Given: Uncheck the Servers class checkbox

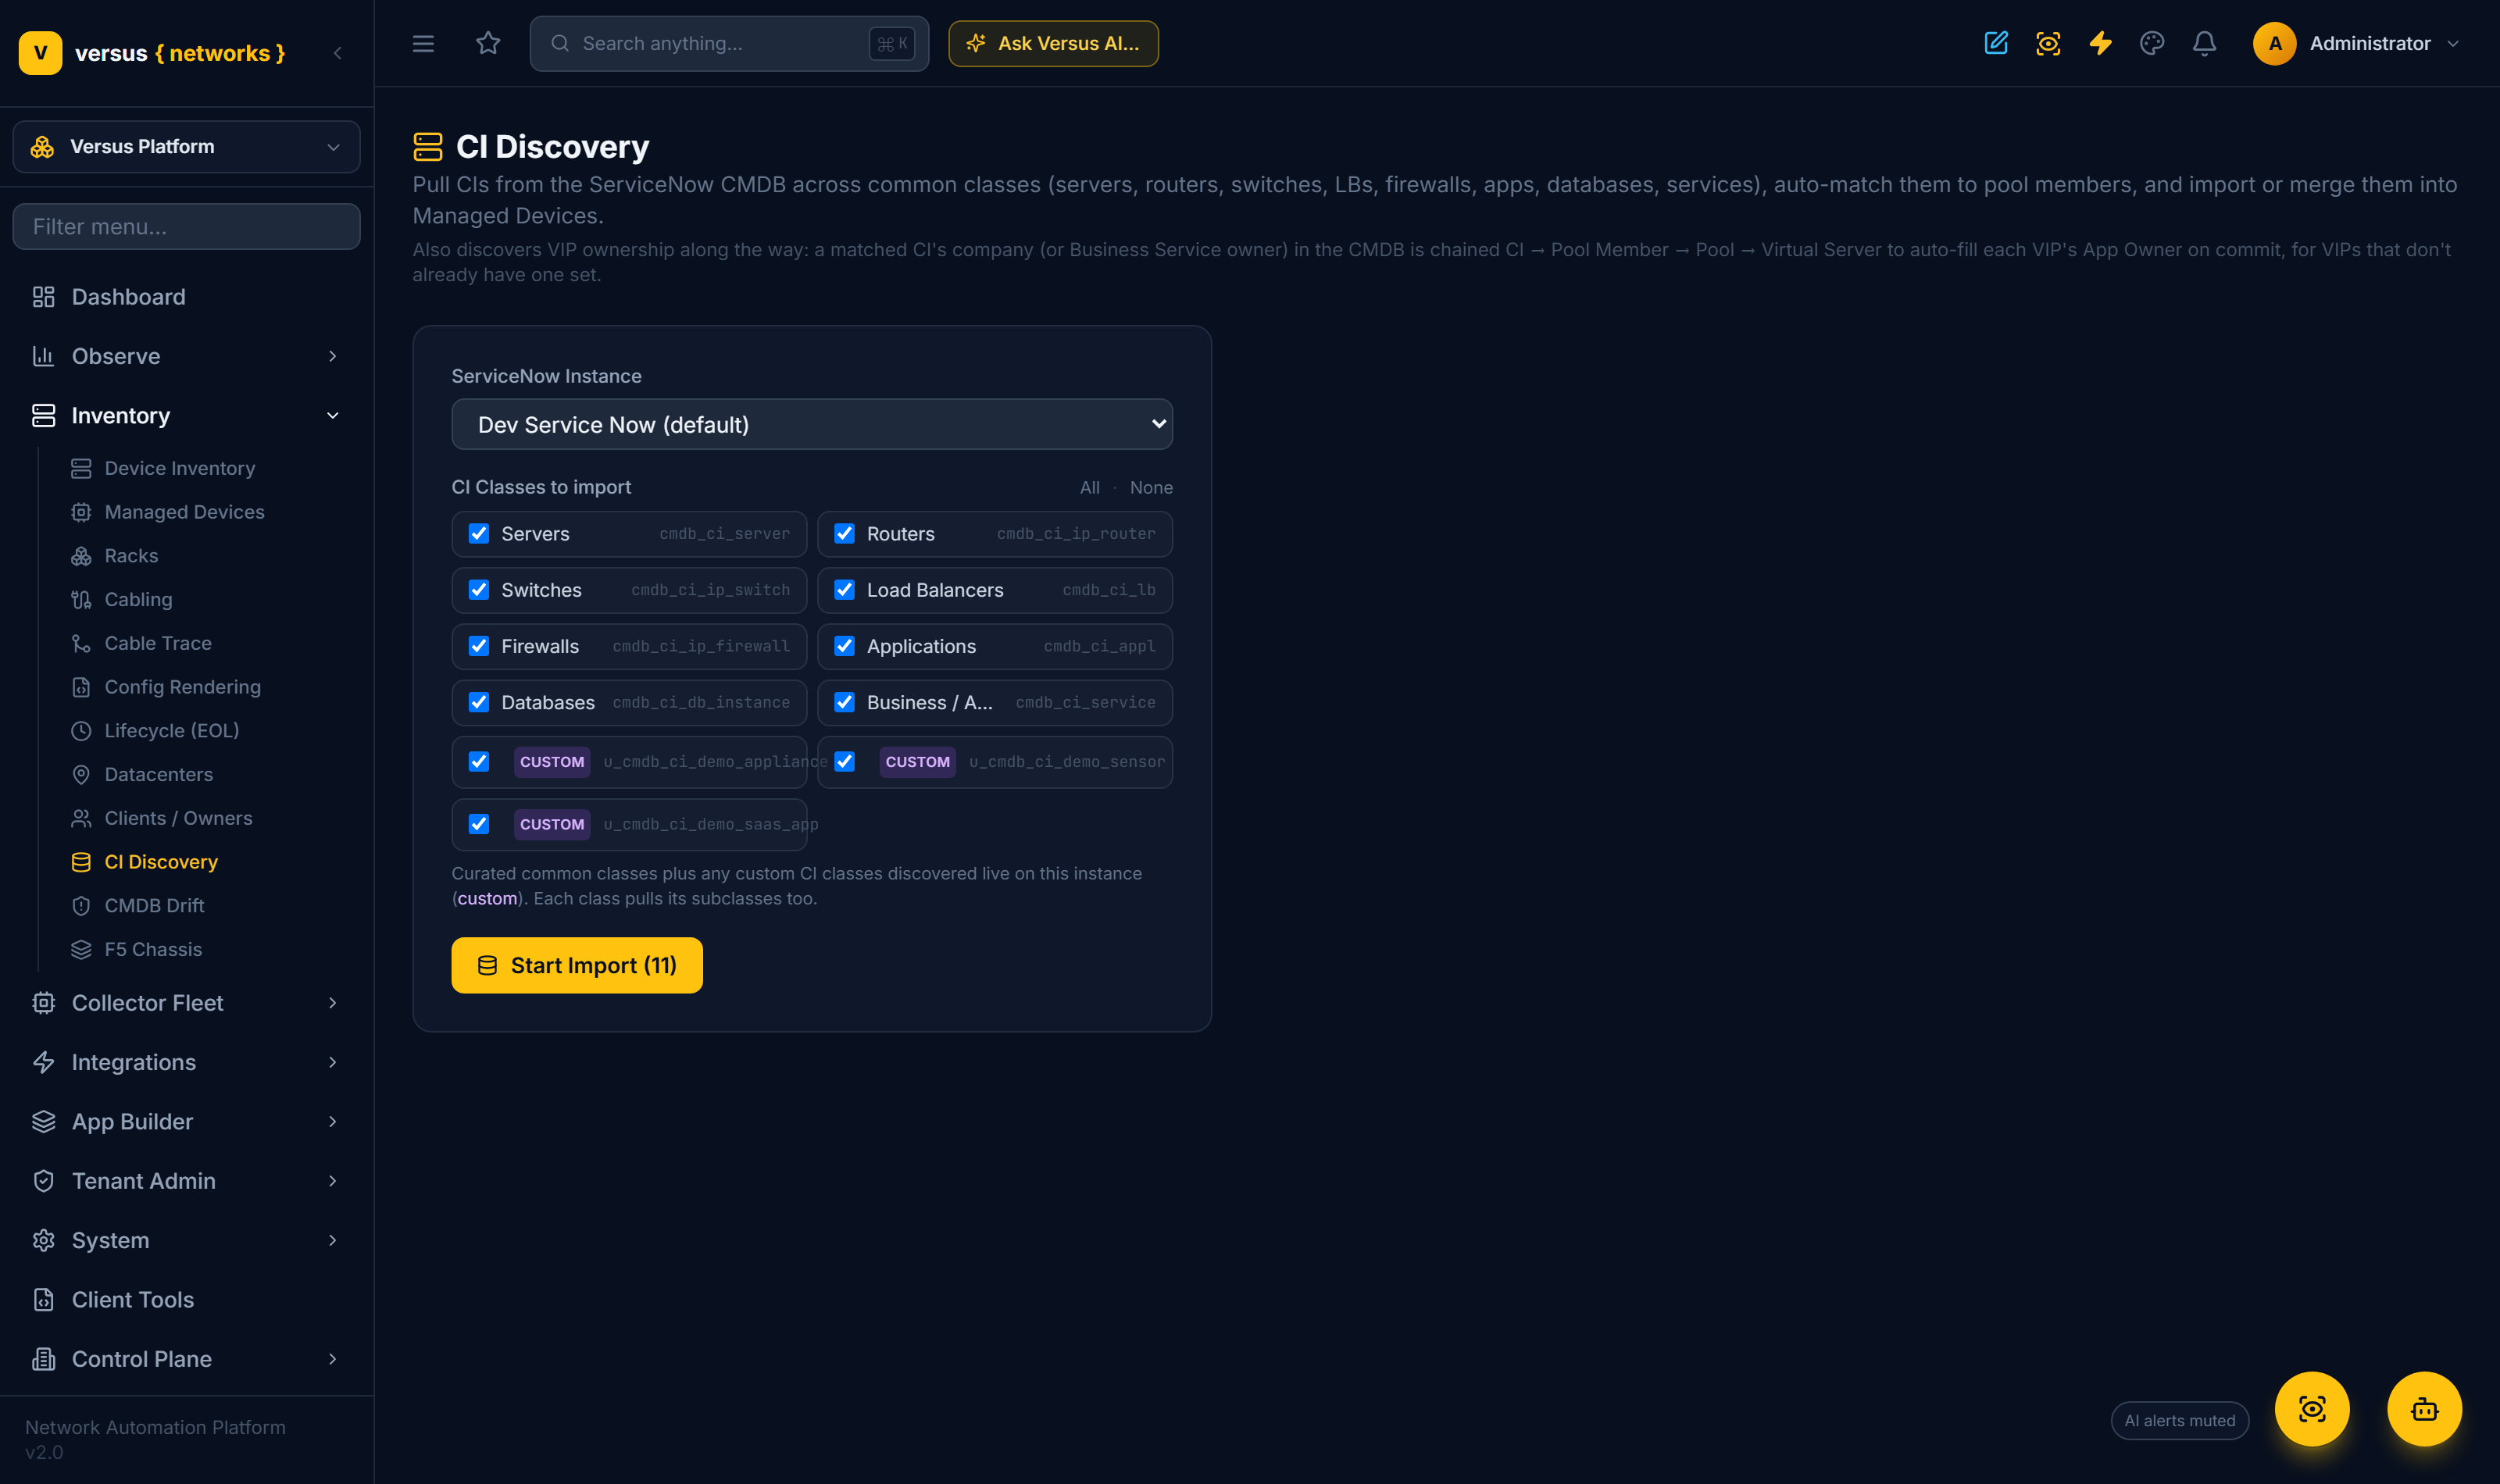Looking at the screenshot, I should 479,533.
